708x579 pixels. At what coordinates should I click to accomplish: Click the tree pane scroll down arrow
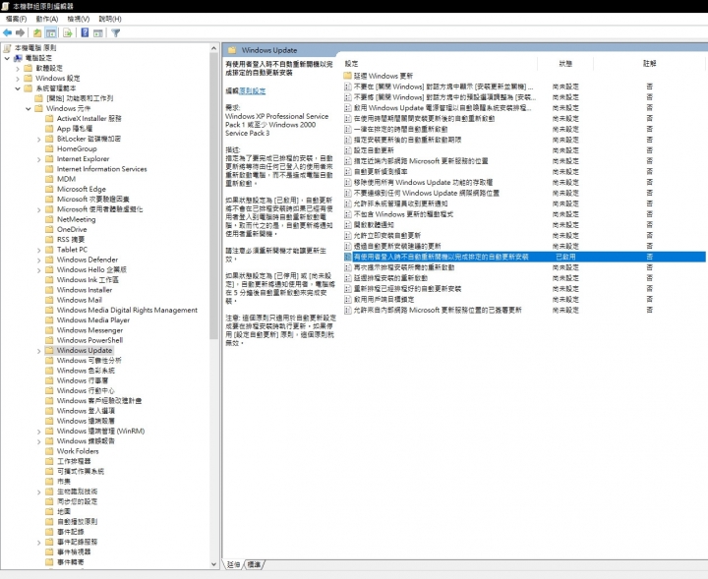point(213,564)
